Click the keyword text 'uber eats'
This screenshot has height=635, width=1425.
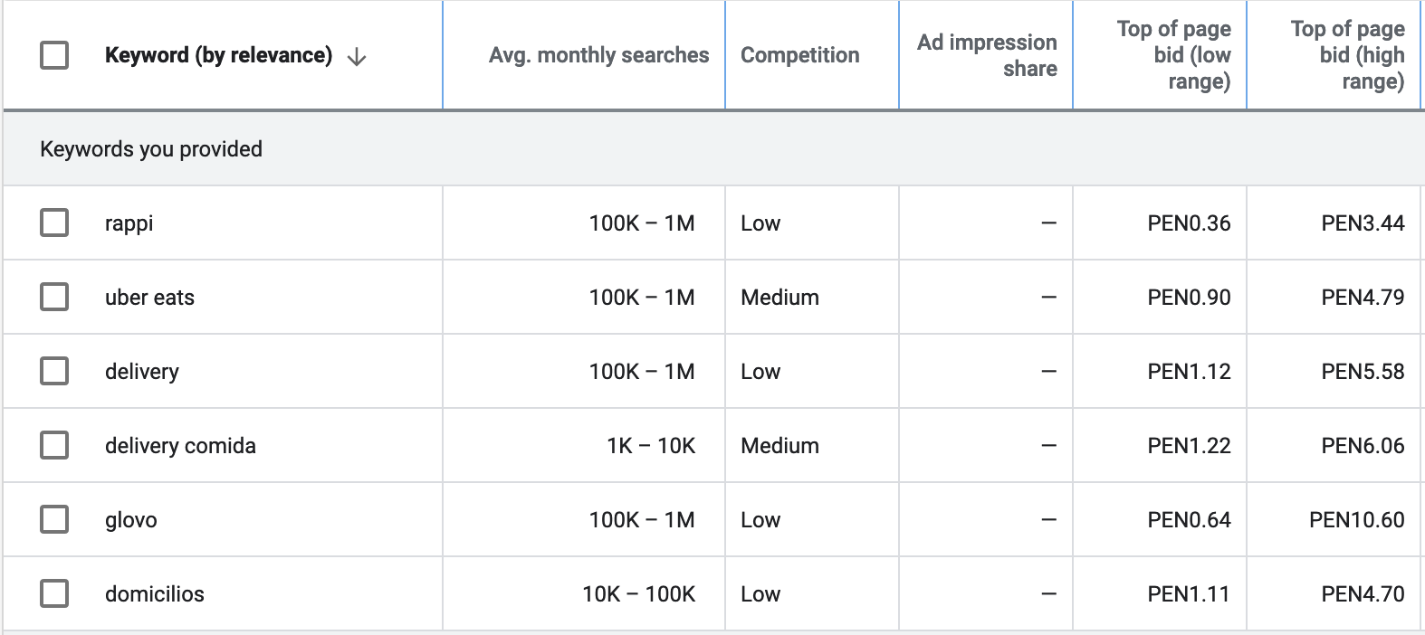(x=149, y=298)
